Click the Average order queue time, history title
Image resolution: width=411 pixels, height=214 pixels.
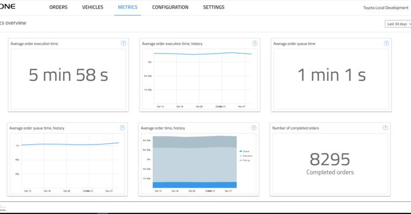click(x=37, y=128)
